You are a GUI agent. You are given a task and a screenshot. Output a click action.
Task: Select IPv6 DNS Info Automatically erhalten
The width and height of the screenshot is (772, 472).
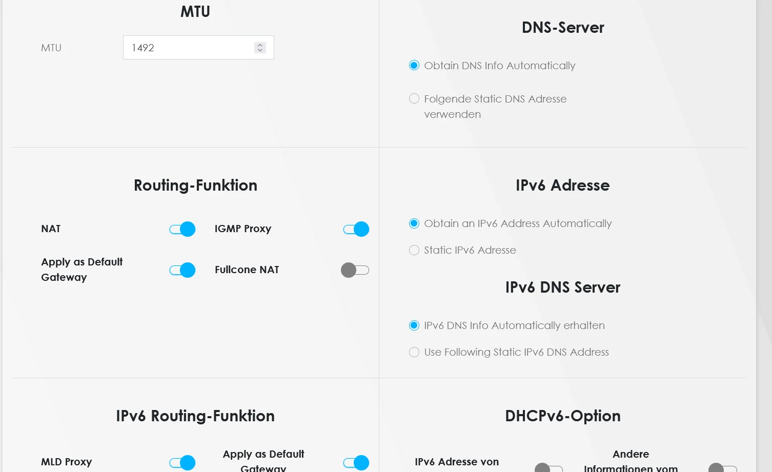pos(414,325)
